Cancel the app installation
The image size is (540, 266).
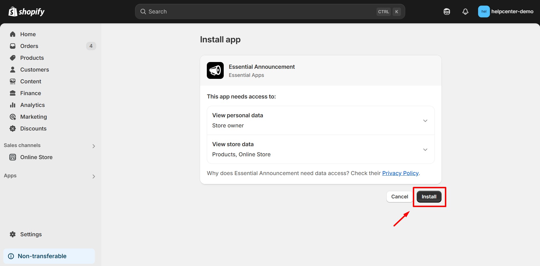(399, 197)
